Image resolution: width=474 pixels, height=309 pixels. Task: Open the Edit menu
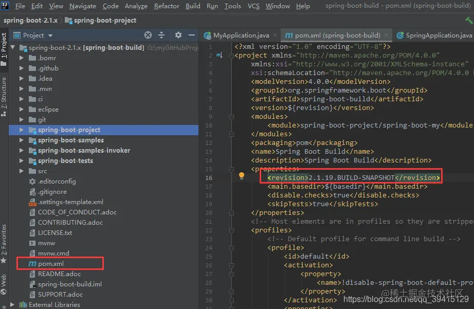(37, 6)
